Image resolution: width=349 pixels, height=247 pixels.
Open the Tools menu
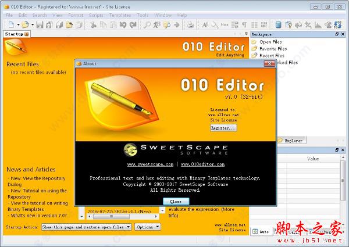point(143,15)
